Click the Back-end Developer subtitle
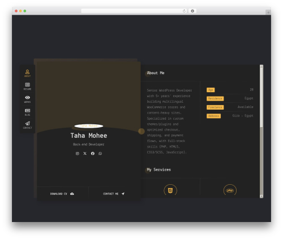Viewport: 283px width, 239px height. [x=89, y=145]
